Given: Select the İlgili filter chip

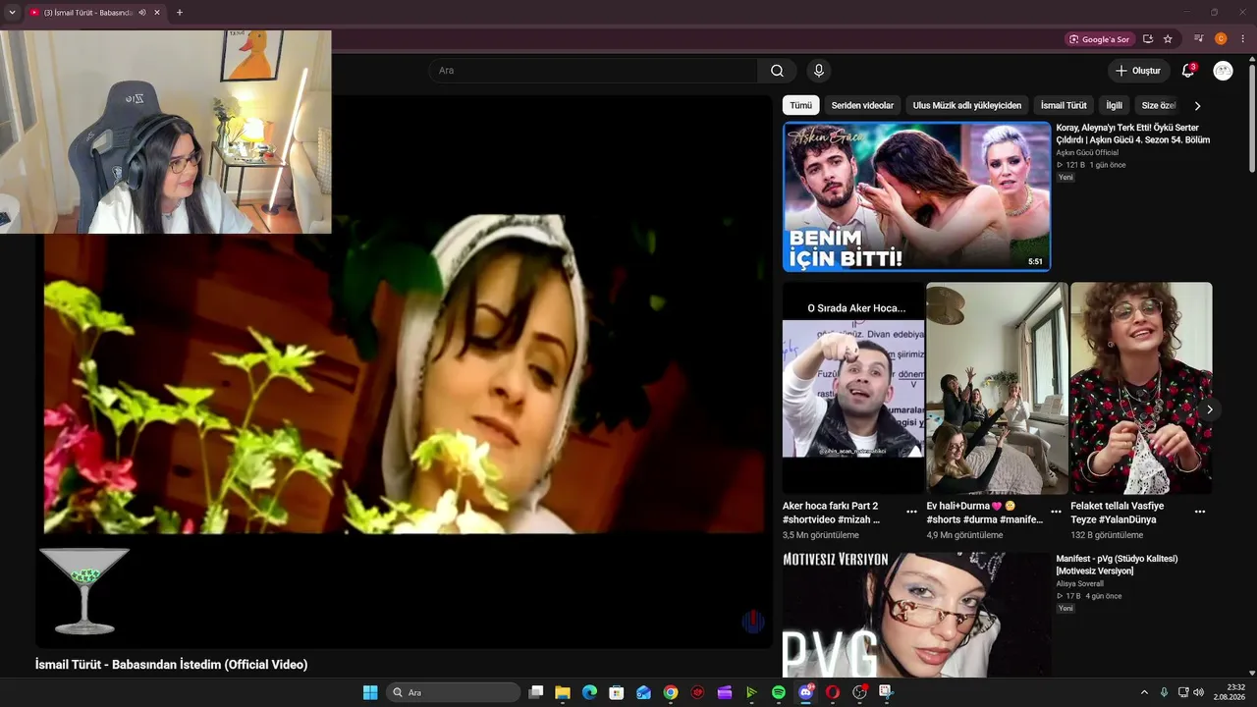Looking at the screenshot, I should point(1114,105).
